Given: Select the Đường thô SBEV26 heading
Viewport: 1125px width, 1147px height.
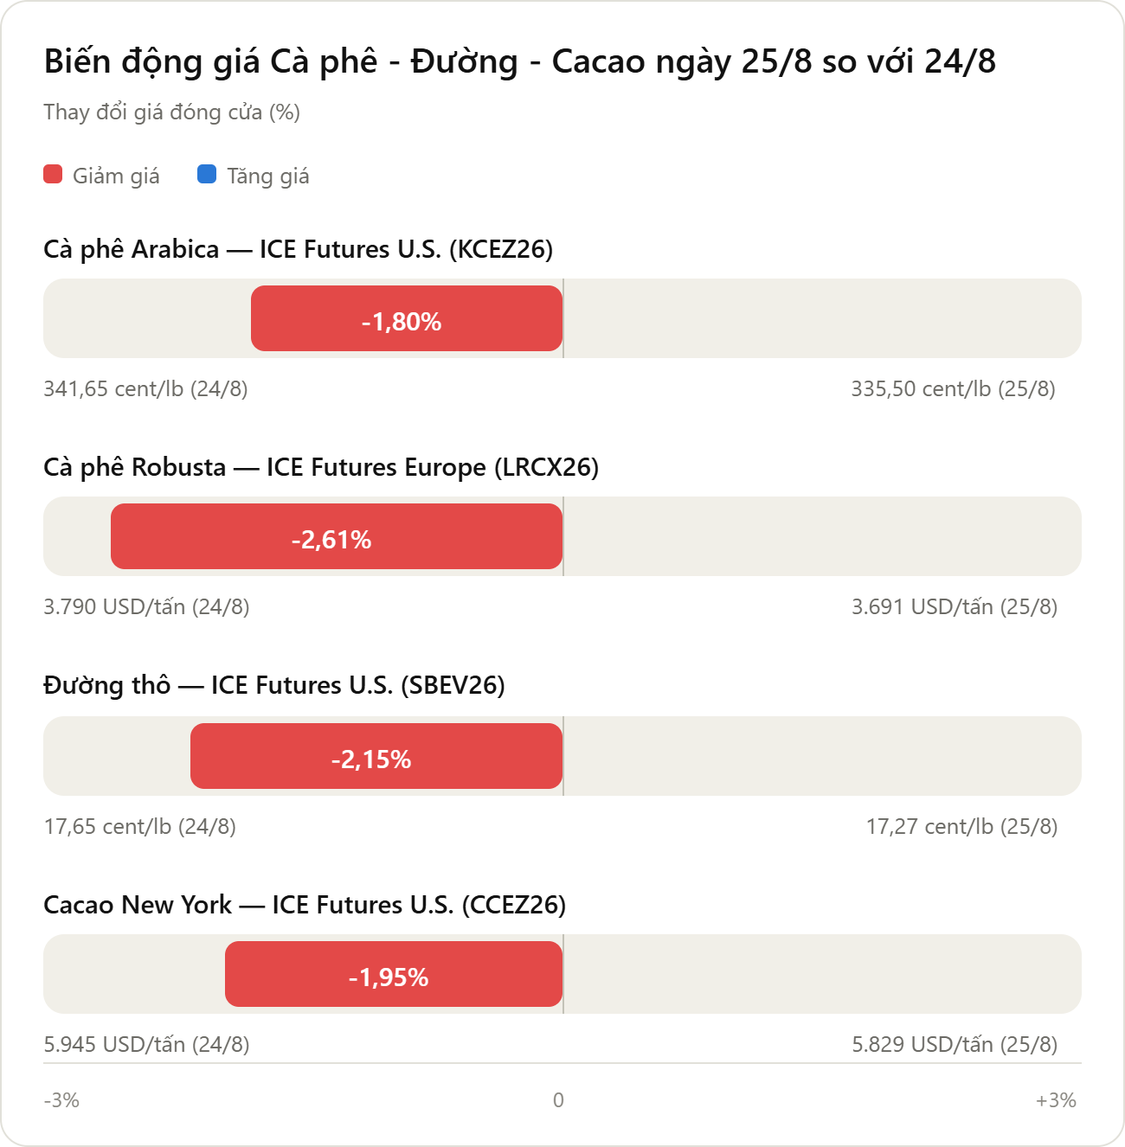Looking at the screenshot, I should tap(274, 685).
